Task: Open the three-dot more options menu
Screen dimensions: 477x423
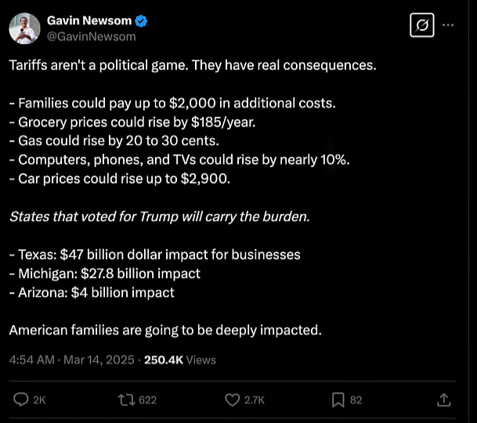Action: (x=448, y=25)
